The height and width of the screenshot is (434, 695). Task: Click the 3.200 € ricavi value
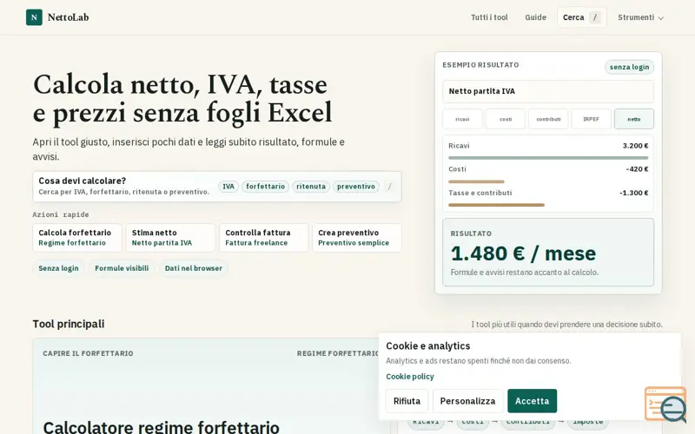click(x=636, y=146)
